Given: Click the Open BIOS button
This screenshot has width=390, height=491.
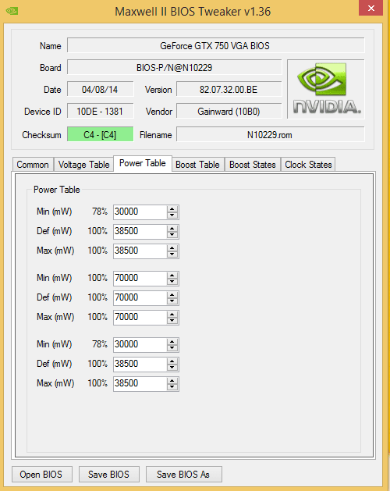Looking at the screenshot, I should [x=41, y=475].
